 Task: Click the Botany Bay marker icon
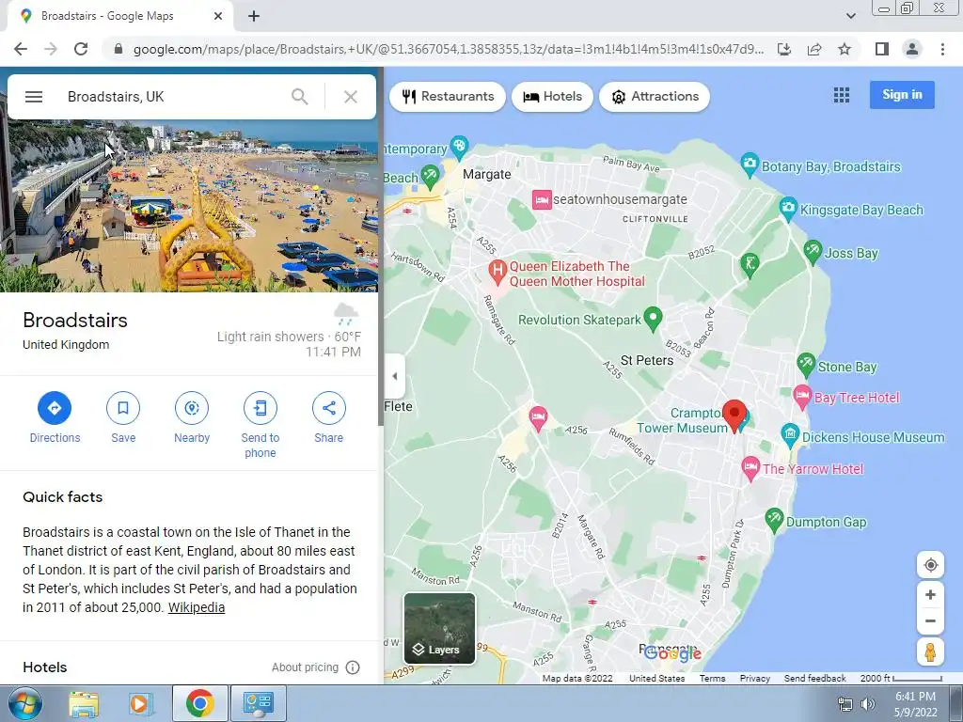(x=749, y=165)
